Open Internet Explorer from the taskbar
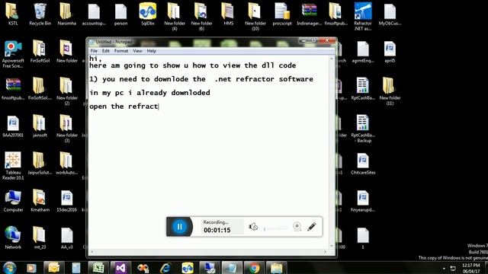Viewport: 488px width, 274px height. pyautogui.click(x=165, y=267)
